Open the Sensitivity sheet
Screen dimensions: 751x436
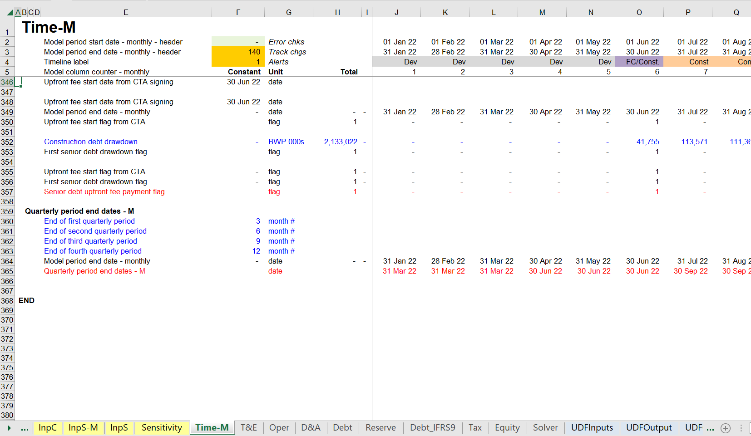[x=162, y=427]
